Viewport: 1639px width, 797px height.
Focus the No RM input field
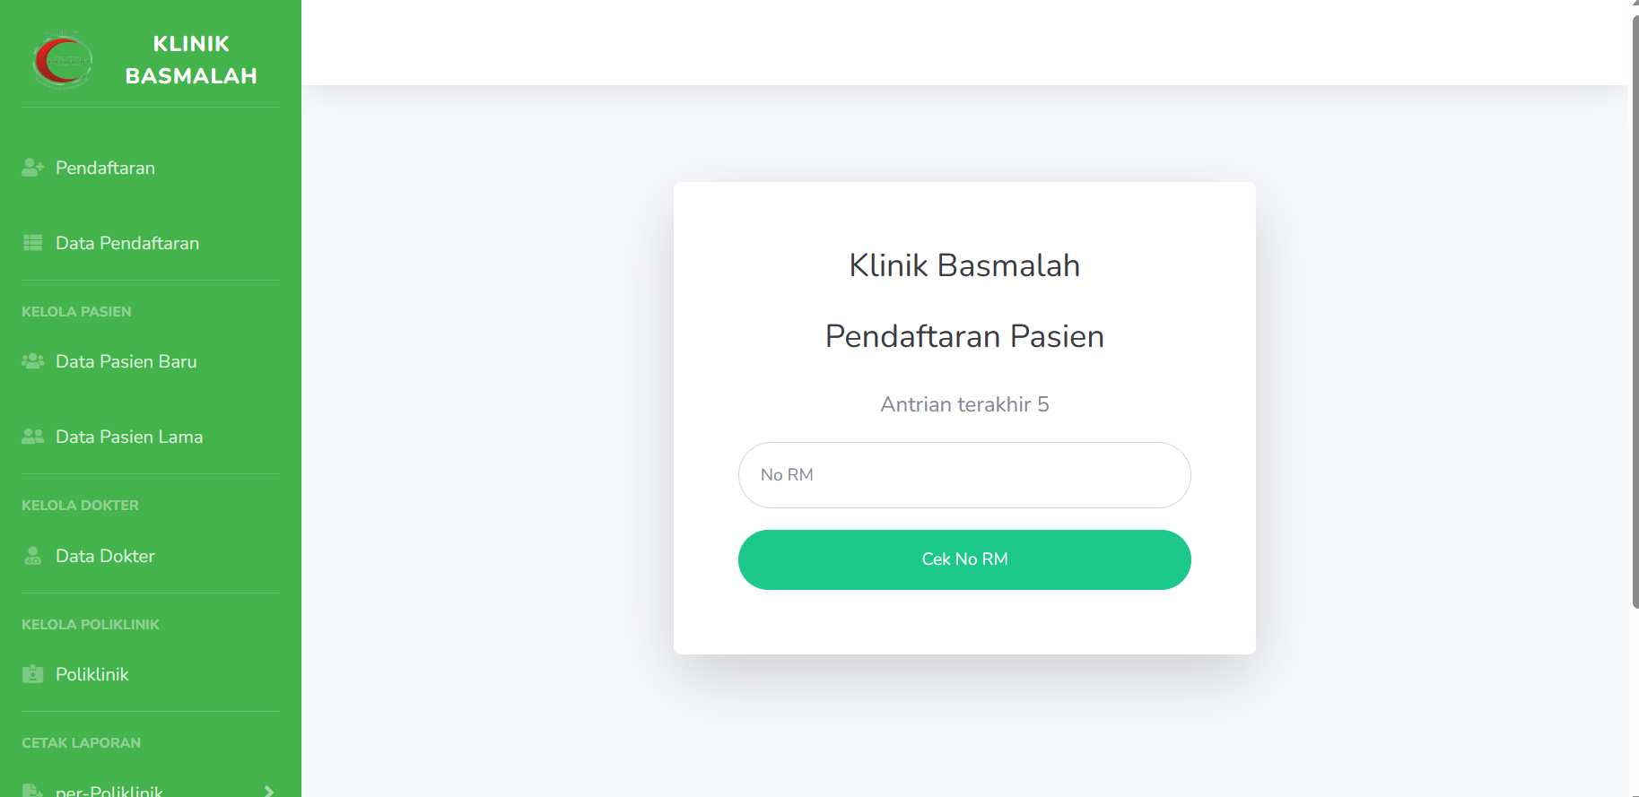(x=964, y=475)
